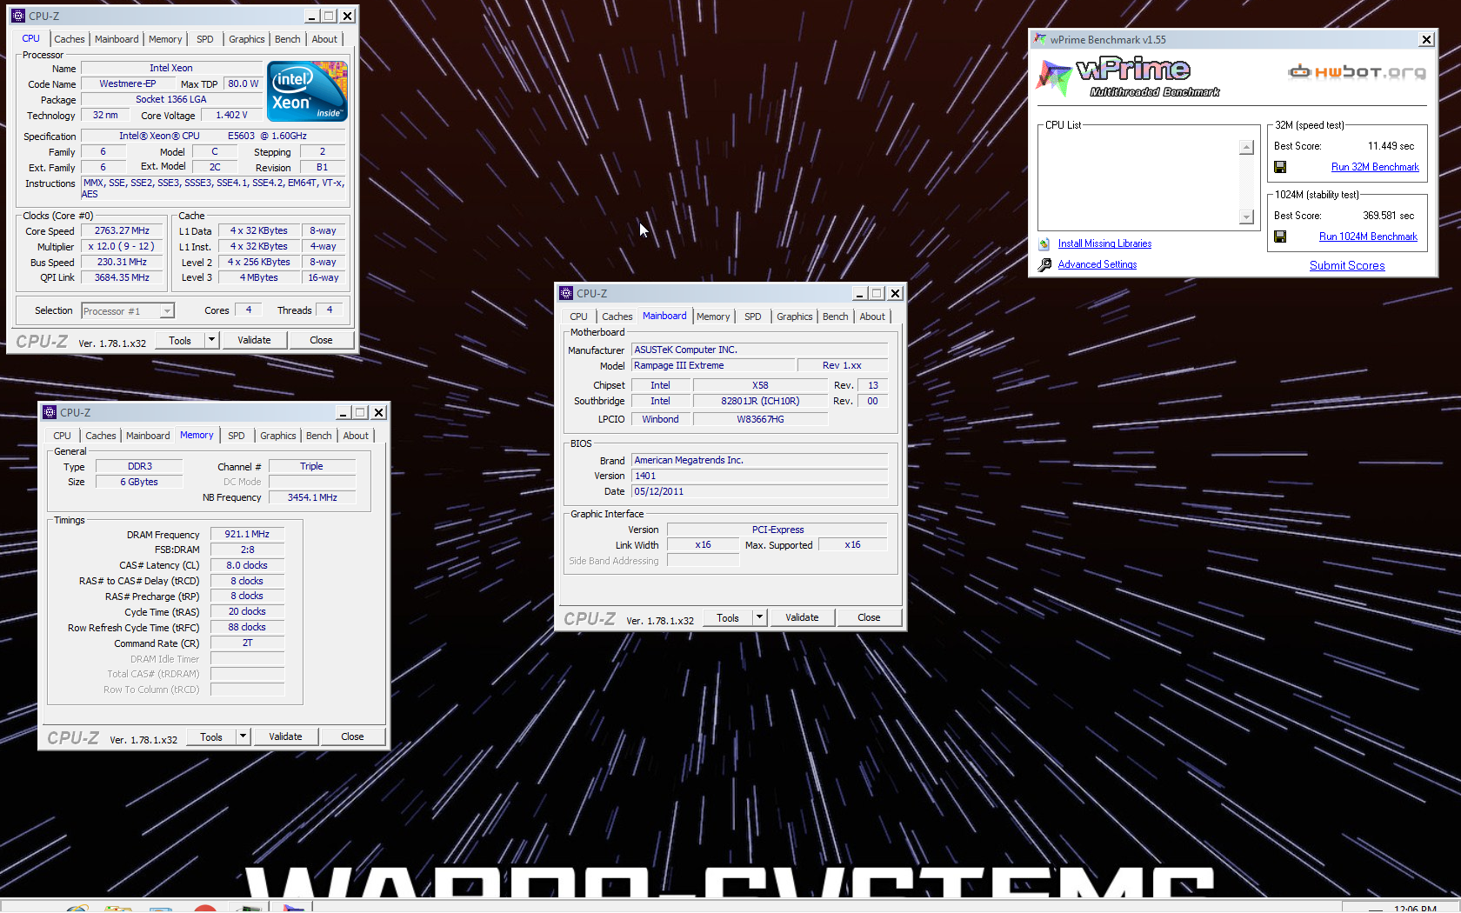Open Caches tab in top-left CPU-Z window
The height and width of the screenshot is (913, 1461).
tap(70, 39)
